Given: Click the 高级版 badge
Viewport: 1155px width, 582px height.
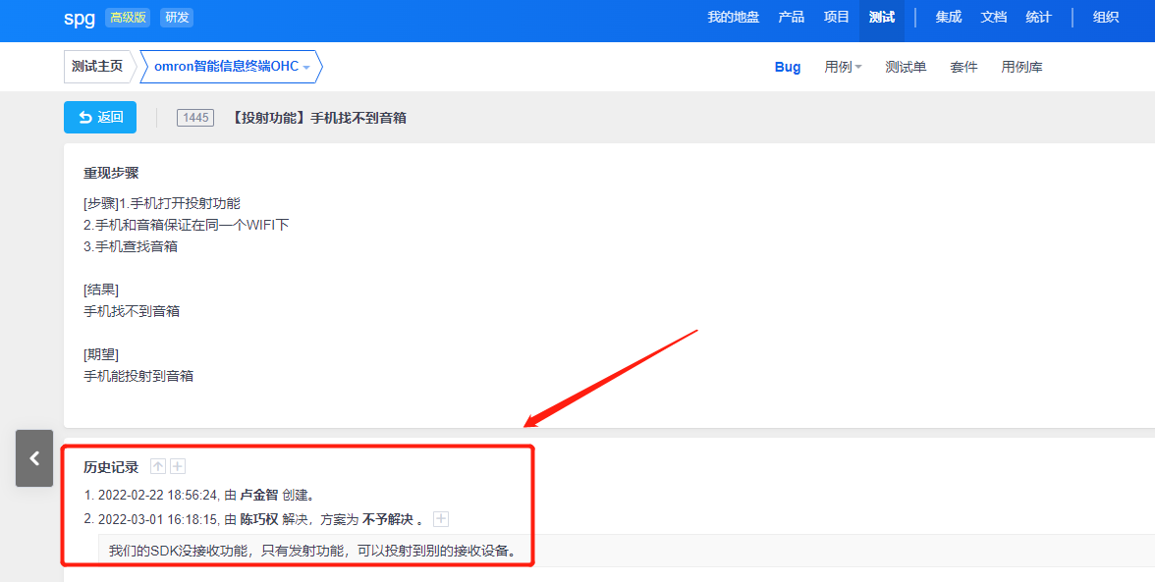Looking at the screenshot, I should pyautogui.click(x=128, y=18).
